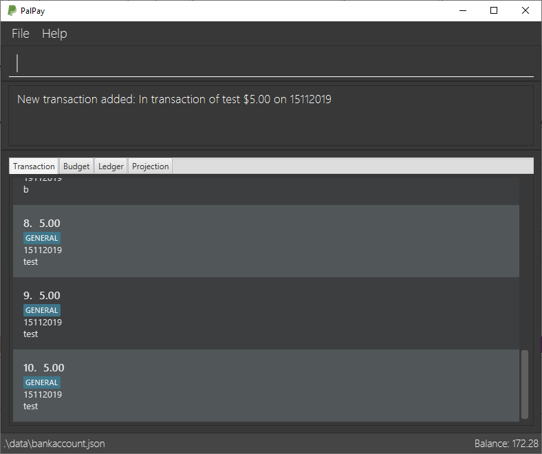Screen dimensions: 542x454
Task: Switch to the Budget tab
Action: pos(76,166)
